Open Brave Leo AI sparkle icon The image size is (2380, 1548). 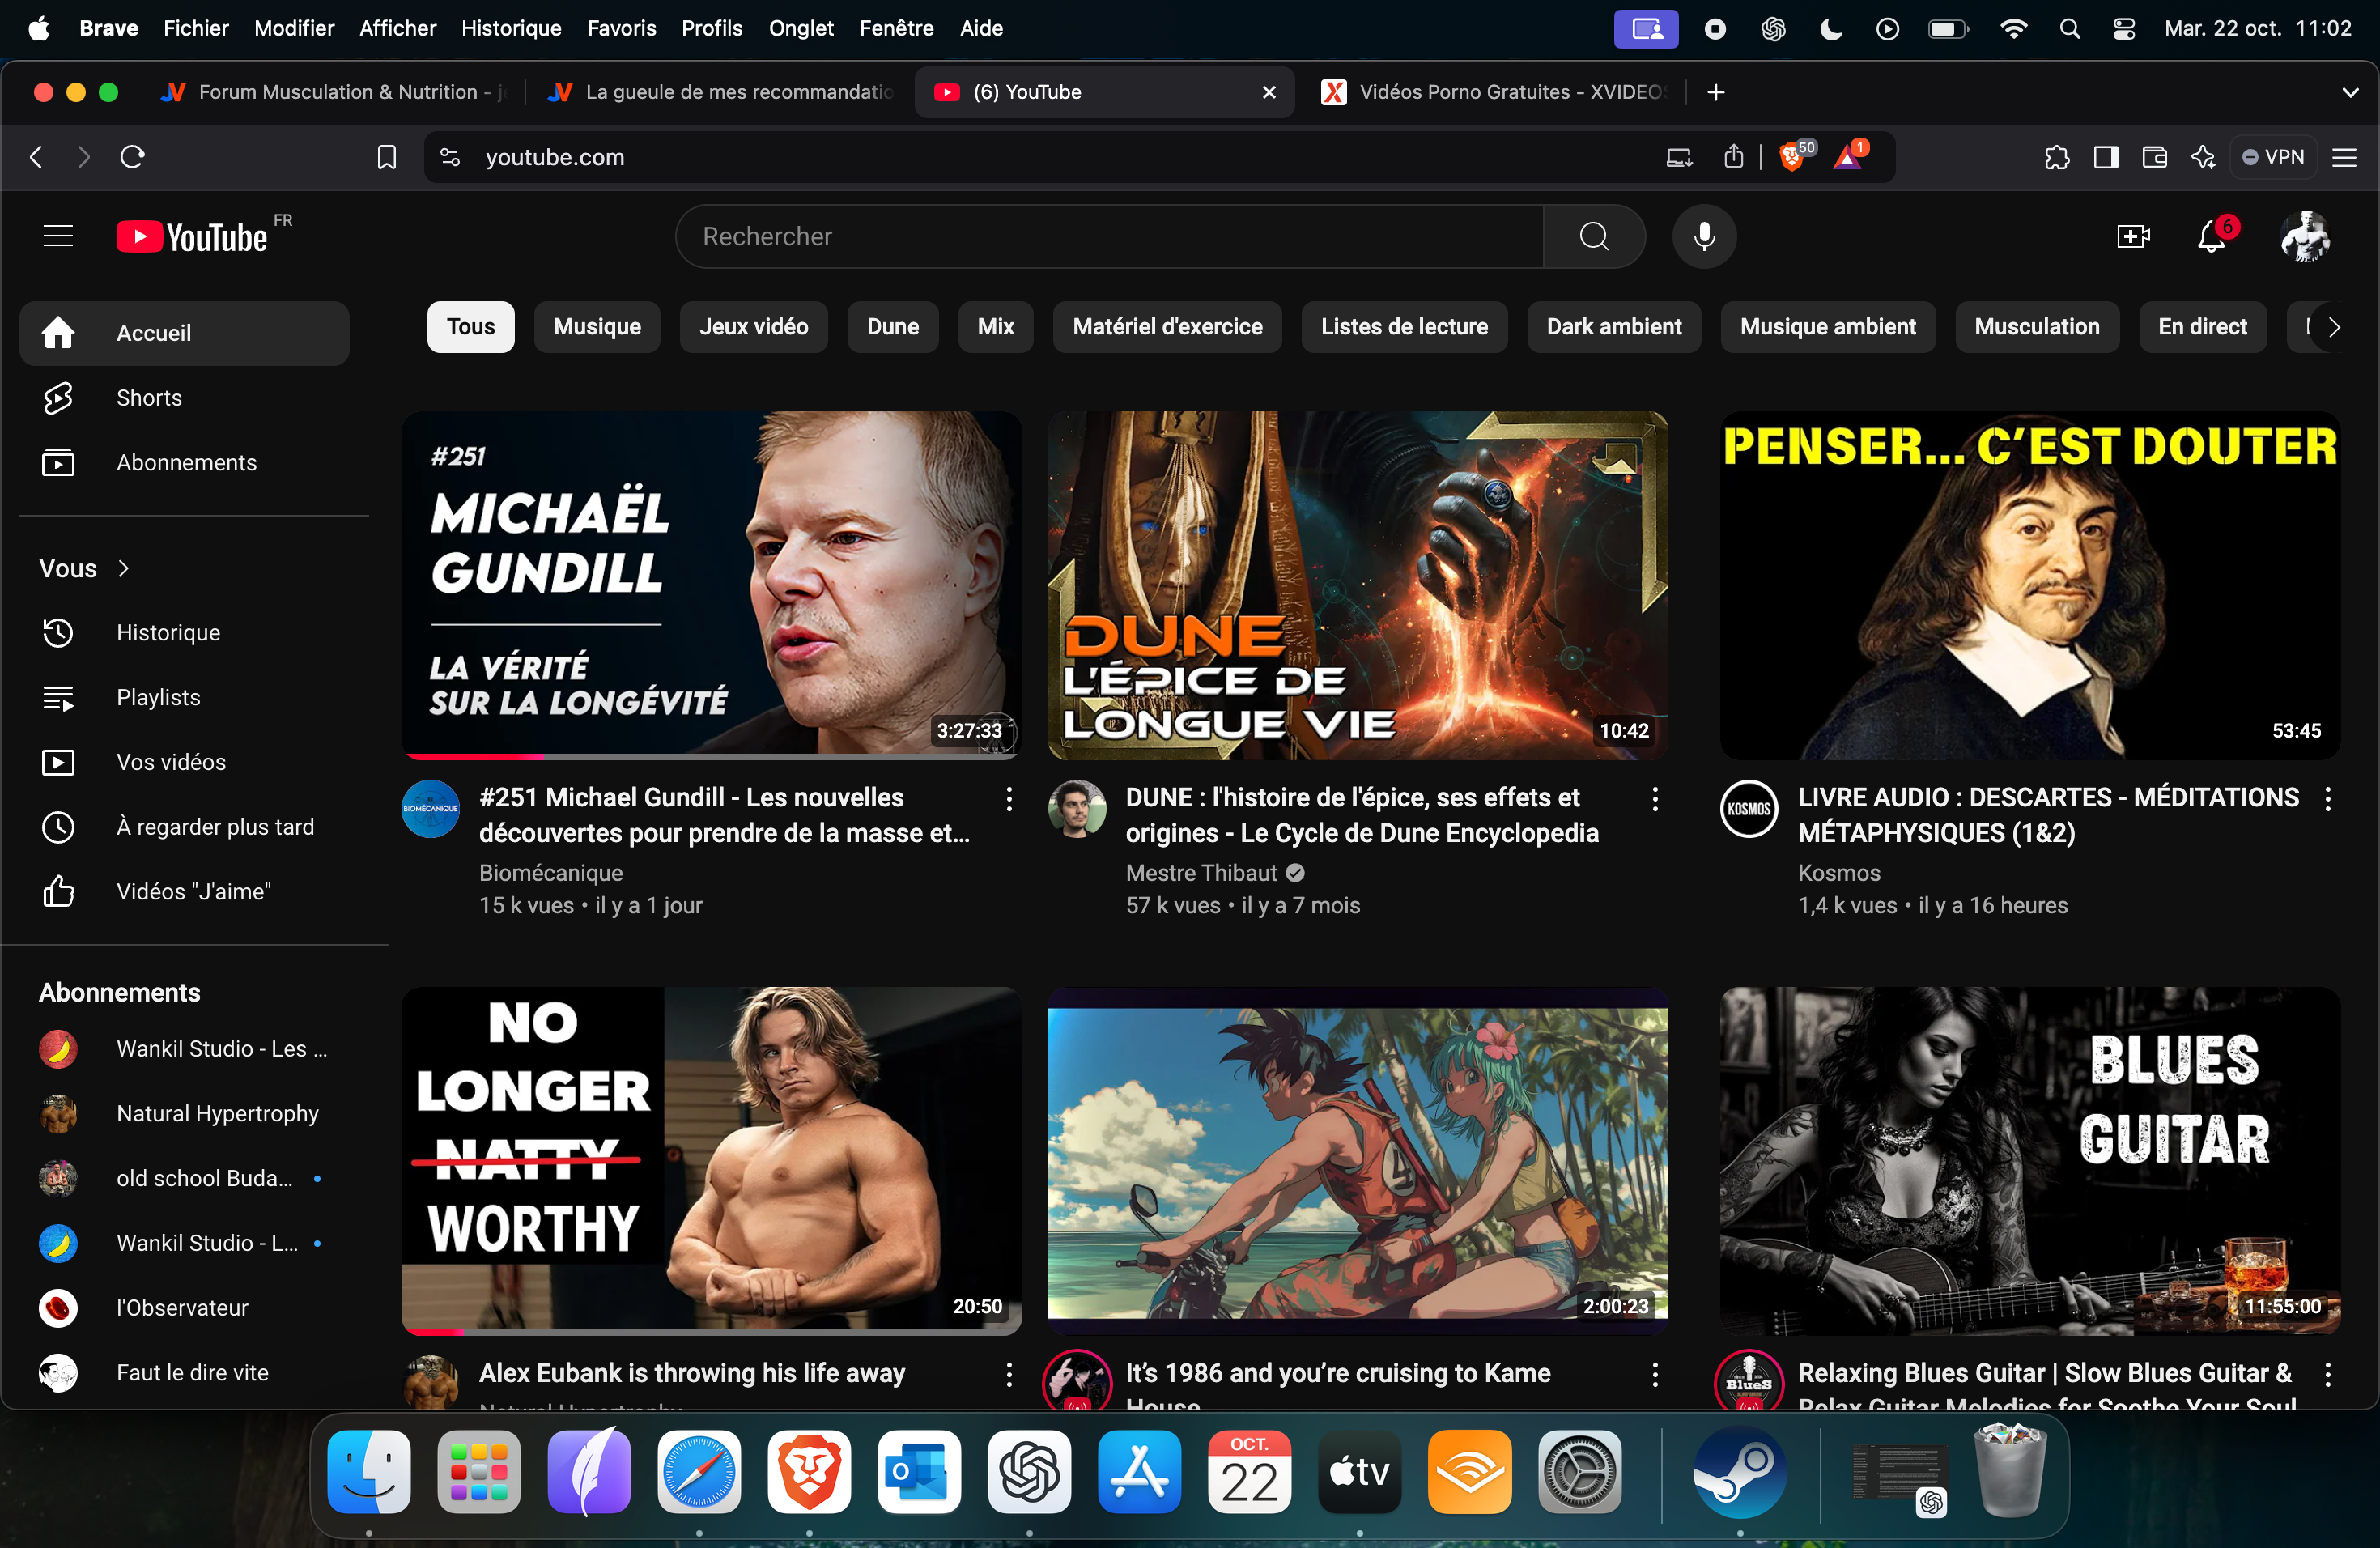click(2203, 157)
